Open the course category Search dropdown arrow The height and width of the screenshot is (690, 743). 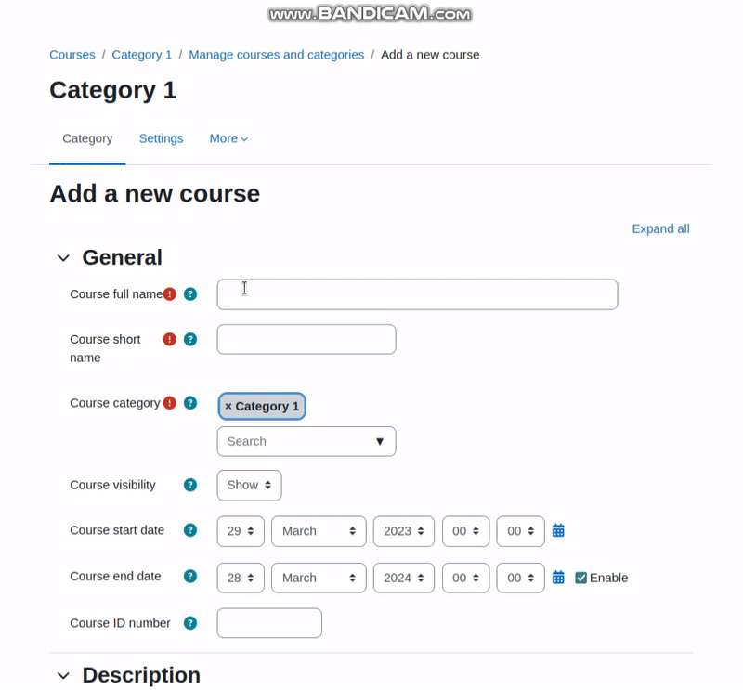(380, 442)
